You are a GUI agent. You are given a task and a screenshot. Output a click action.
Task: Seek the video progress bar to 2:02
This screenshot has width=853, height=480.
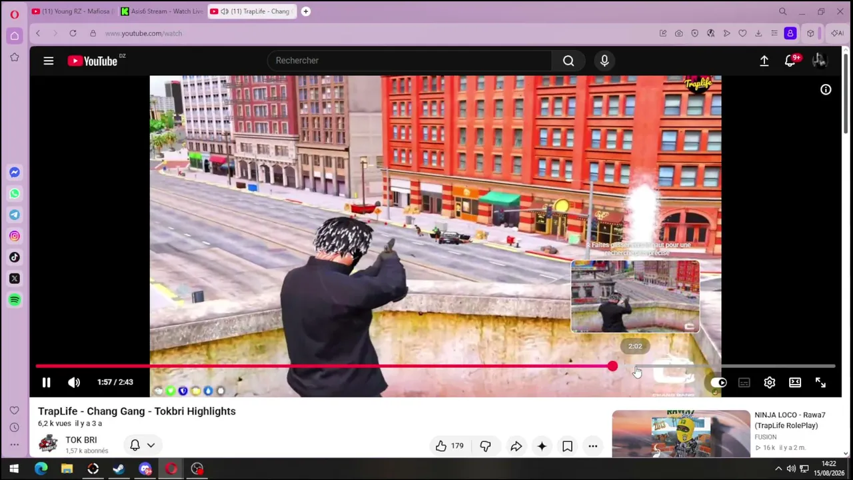coord(635,366)
